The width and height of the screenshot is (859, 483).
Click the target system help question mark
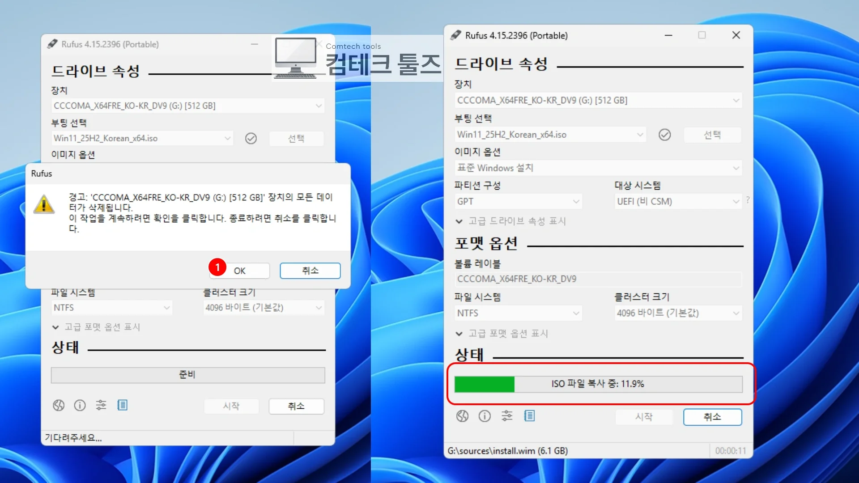tap(748, 200)
